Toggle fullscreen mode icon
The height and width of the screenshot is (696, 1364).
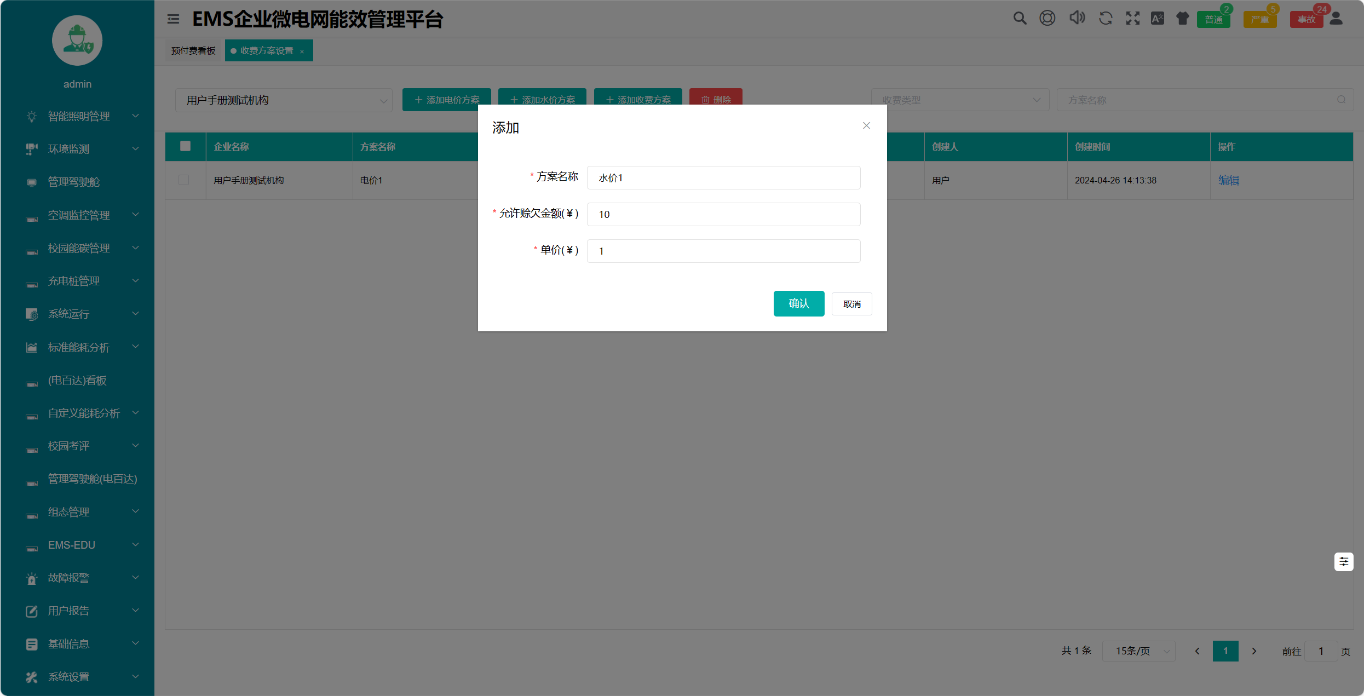click(1132, 19)
